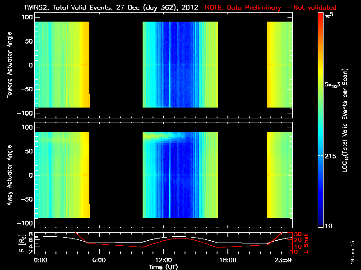Click the LOG10 Total Valid Events colorbar title
The height and width of the screenshot is (270, 361).
pos(345,120)
